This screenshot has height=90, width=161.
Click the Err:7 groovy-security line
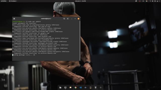point(40,45)
